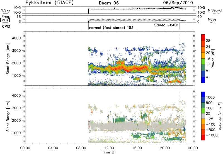This screenshot has width=223, height=154.
Task: Click '2000' tick on velocity panel axis
Action: (x=16, y=120)
